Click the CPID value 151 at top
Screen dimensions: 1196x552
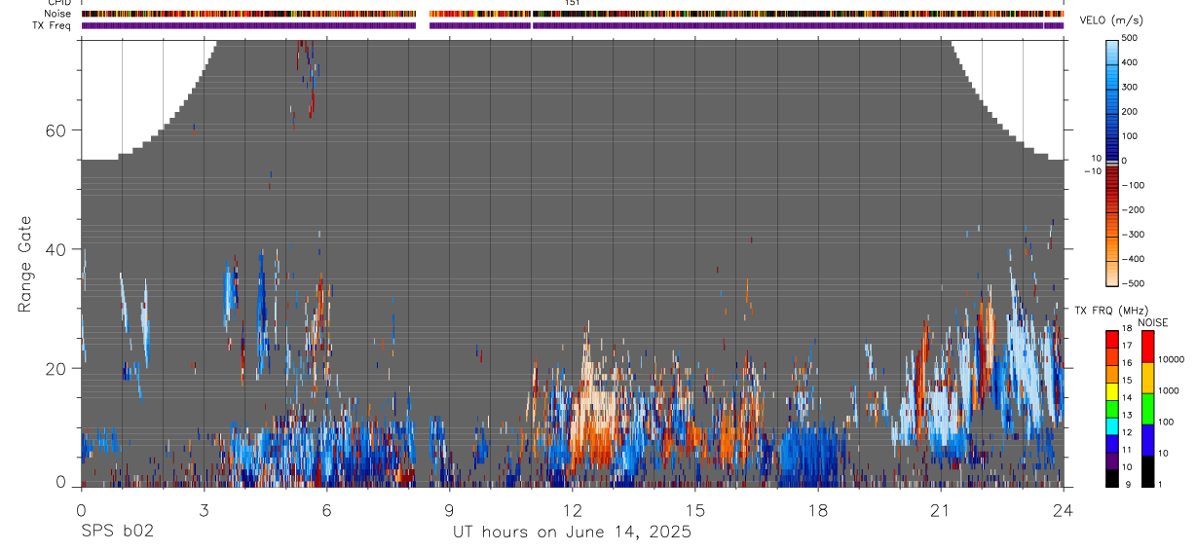click(x=572, y=3)
